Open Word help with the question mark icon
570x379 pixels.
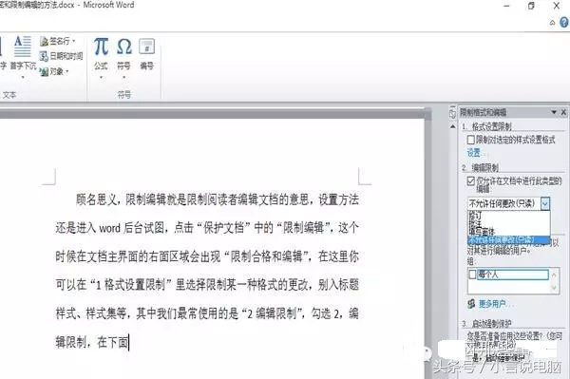(x=563, y=23)
